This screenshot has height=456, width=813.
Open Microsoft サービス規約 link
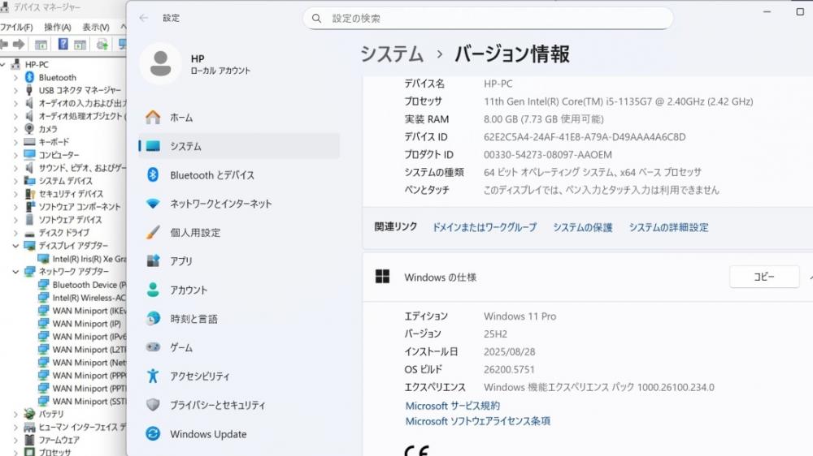click(x=452, y=406)
